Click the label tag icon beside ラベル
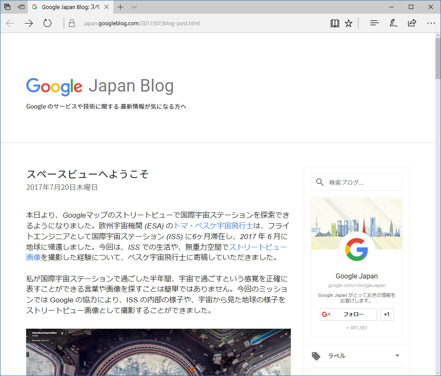The height and width of the screenshot is (376, 441). tap(317, 355)
